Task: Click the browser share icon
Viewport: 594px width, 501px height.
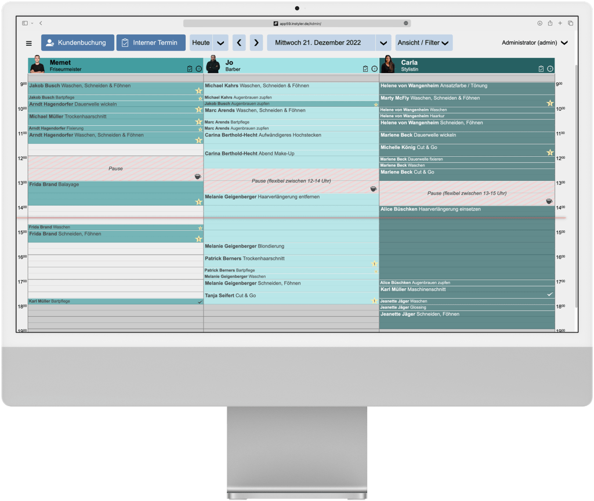Action: pos(550,23)
